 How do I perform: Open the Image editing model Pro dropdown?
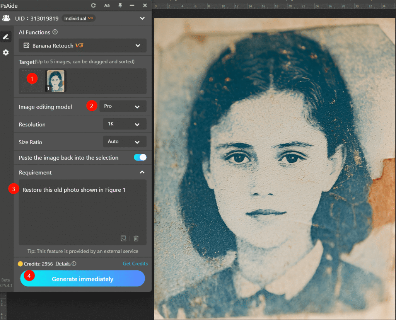(123, 106)
